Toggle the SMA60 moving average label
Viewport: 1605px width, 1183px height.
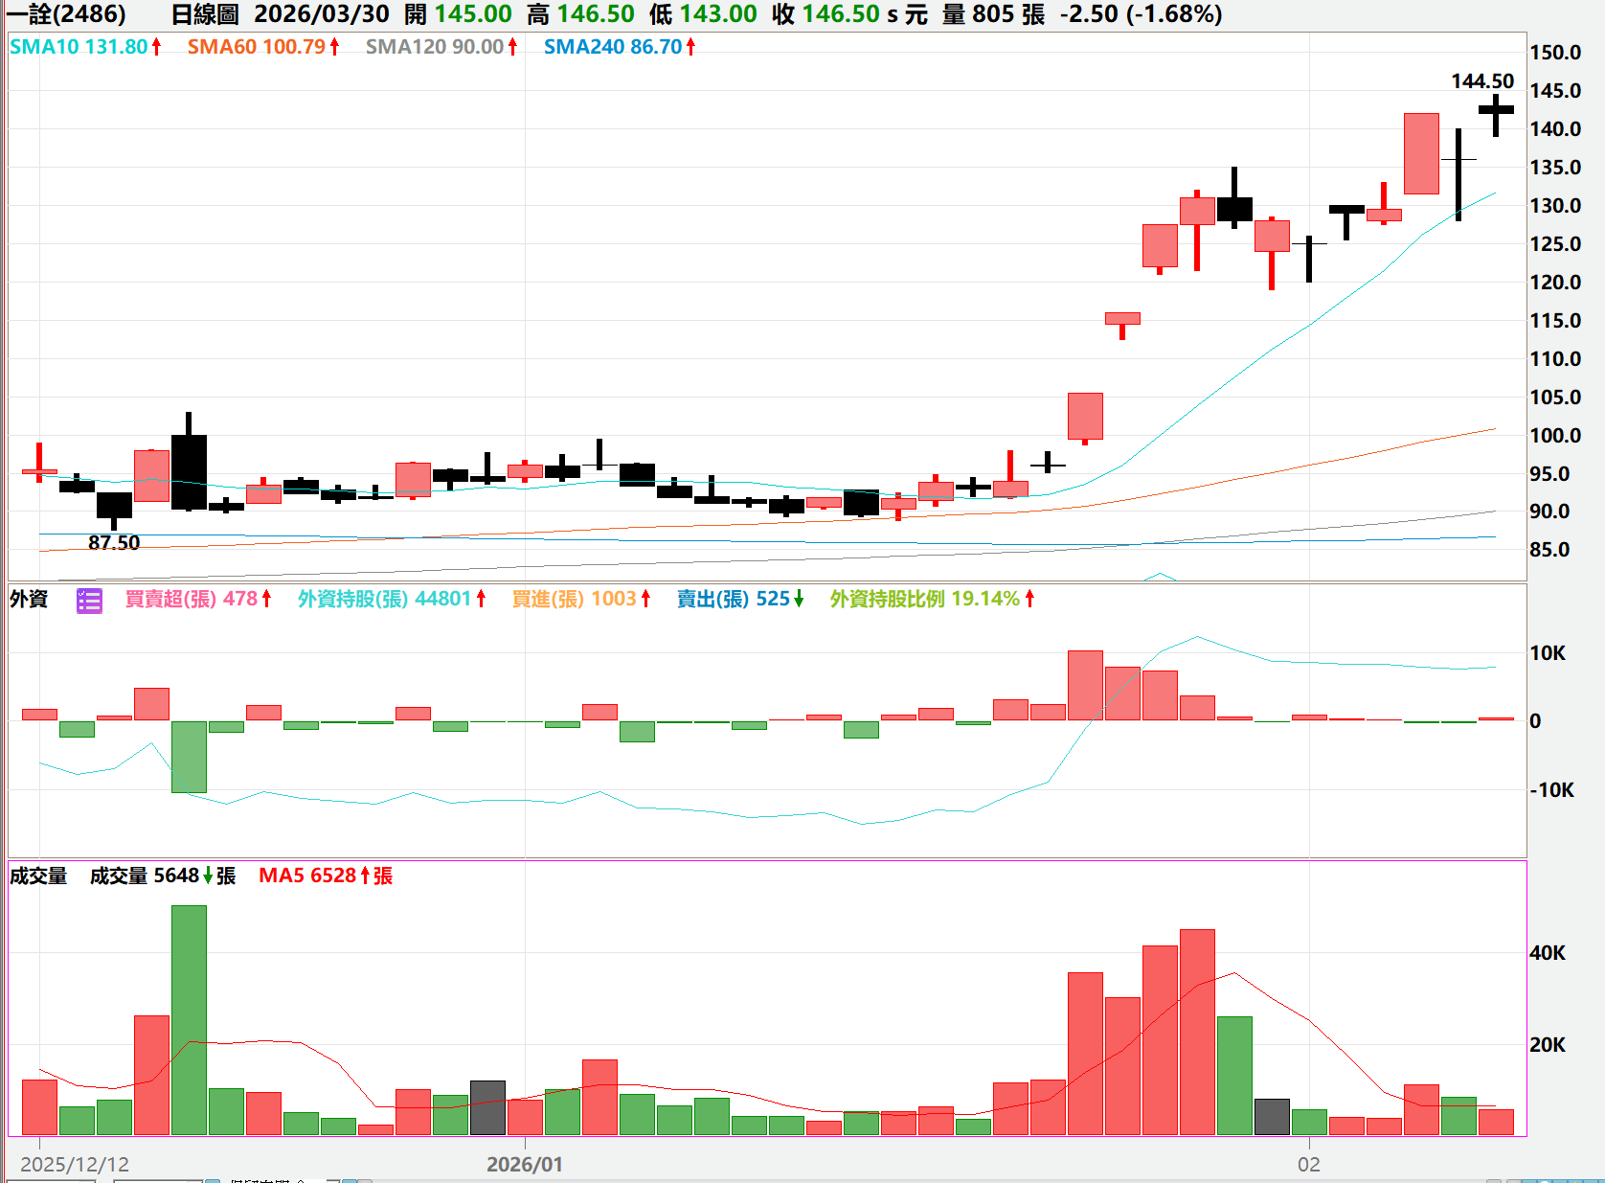[x=256, y=47]
